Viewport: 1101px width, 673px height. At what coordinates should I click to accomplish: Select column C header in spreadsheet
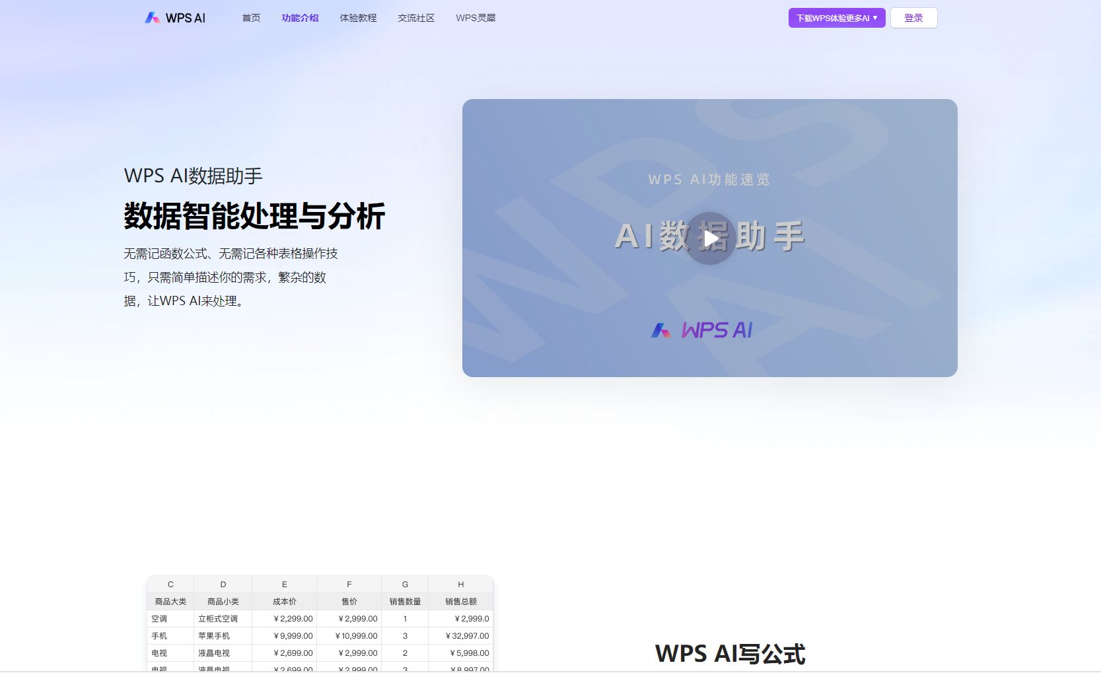pyautogui.click(x=170, y=584)
